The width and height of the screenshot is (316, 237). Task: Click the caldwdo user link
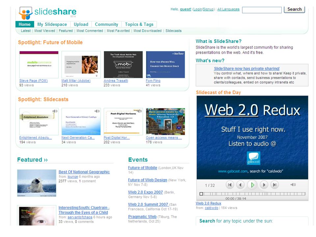pos(211,208)
